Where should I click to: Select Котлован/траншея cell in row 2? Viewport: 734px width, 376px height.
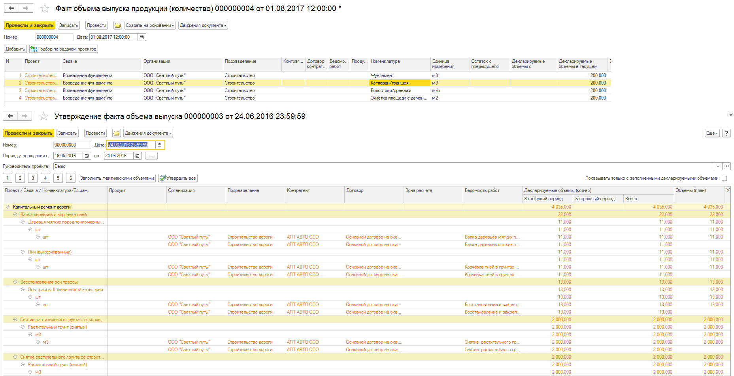[400, 83]
